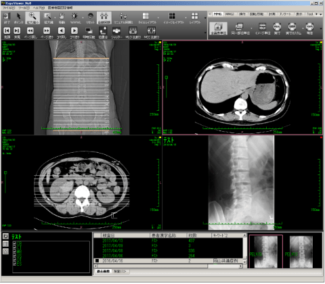The width and height of the screenshot is (325, 284).
Task: Activate the automatic sync icon
Action: [104, 18]
